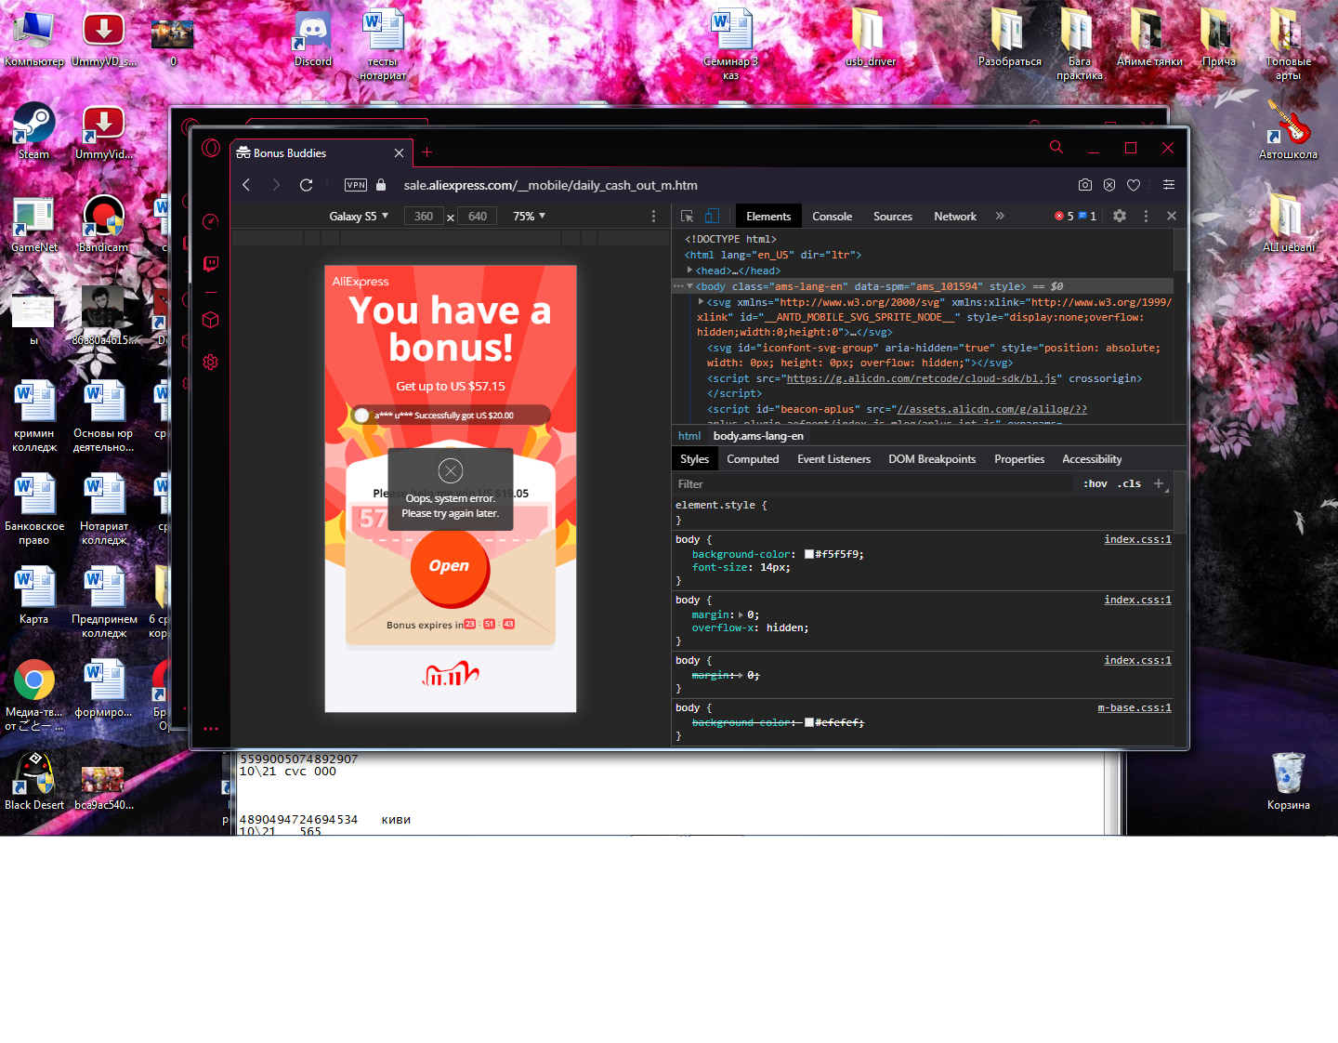1338x1043 pixels.
Task: Open the Event Listeners tab
Action: tap(833, 459)
